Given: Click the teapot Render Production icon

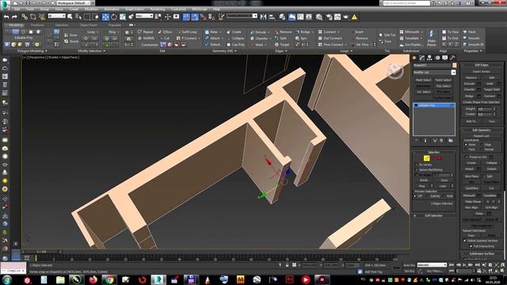Looking at the screenshot, I should 346,17.
